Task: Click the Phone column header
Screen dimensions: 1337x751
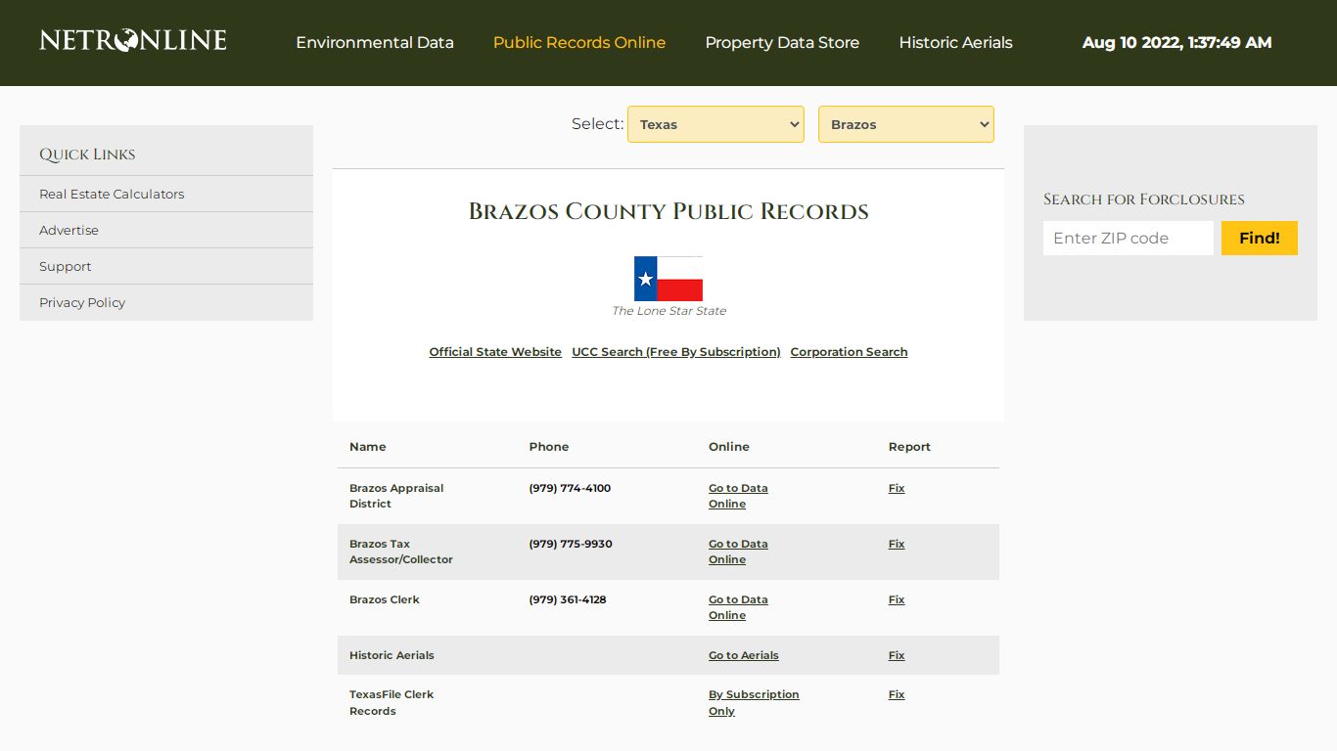Action: (549, 447)
